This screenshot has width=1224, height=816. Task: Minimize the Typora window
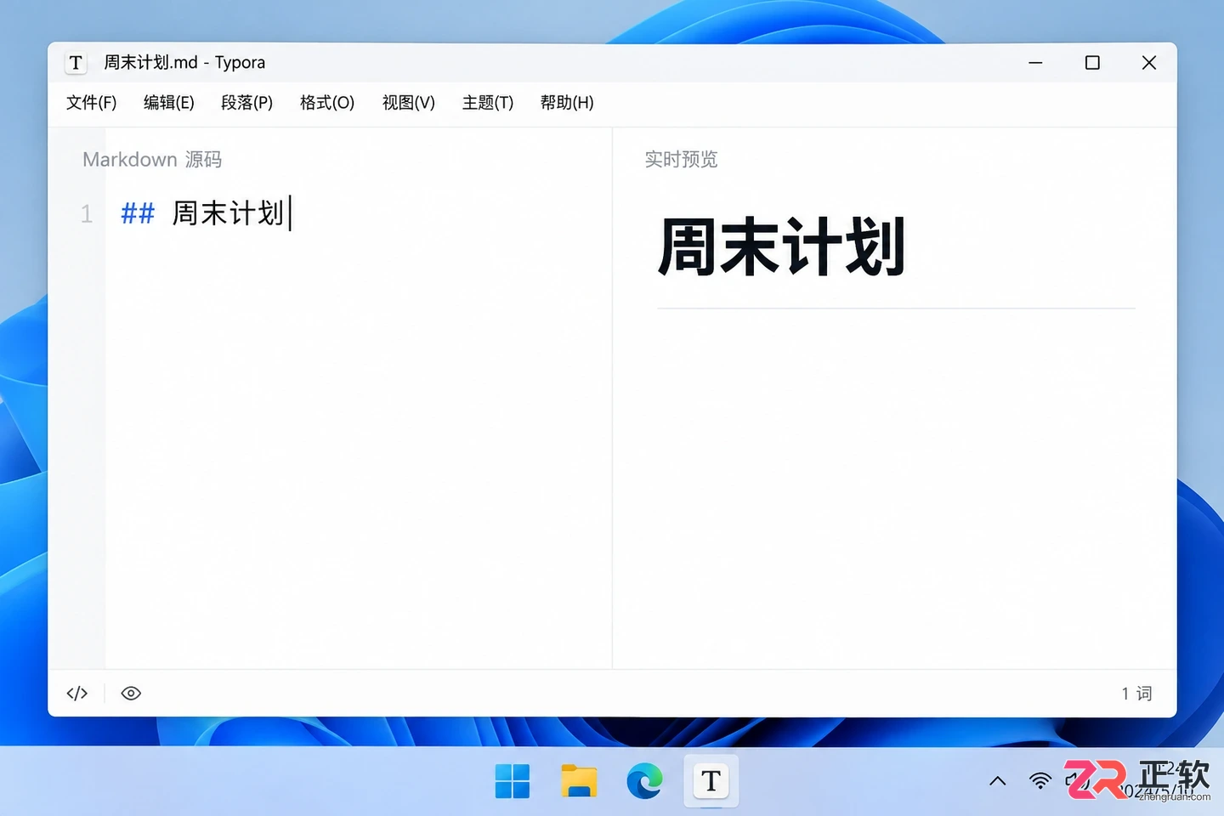(1035, 63)
